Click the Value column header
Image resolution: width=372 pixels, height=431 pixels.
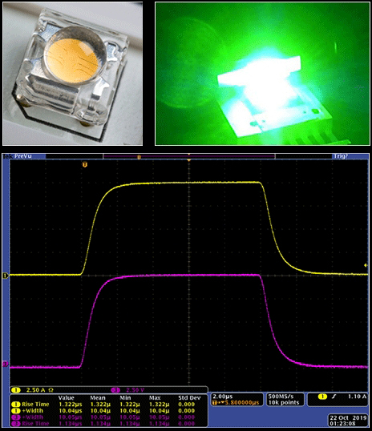coord(66,397)
